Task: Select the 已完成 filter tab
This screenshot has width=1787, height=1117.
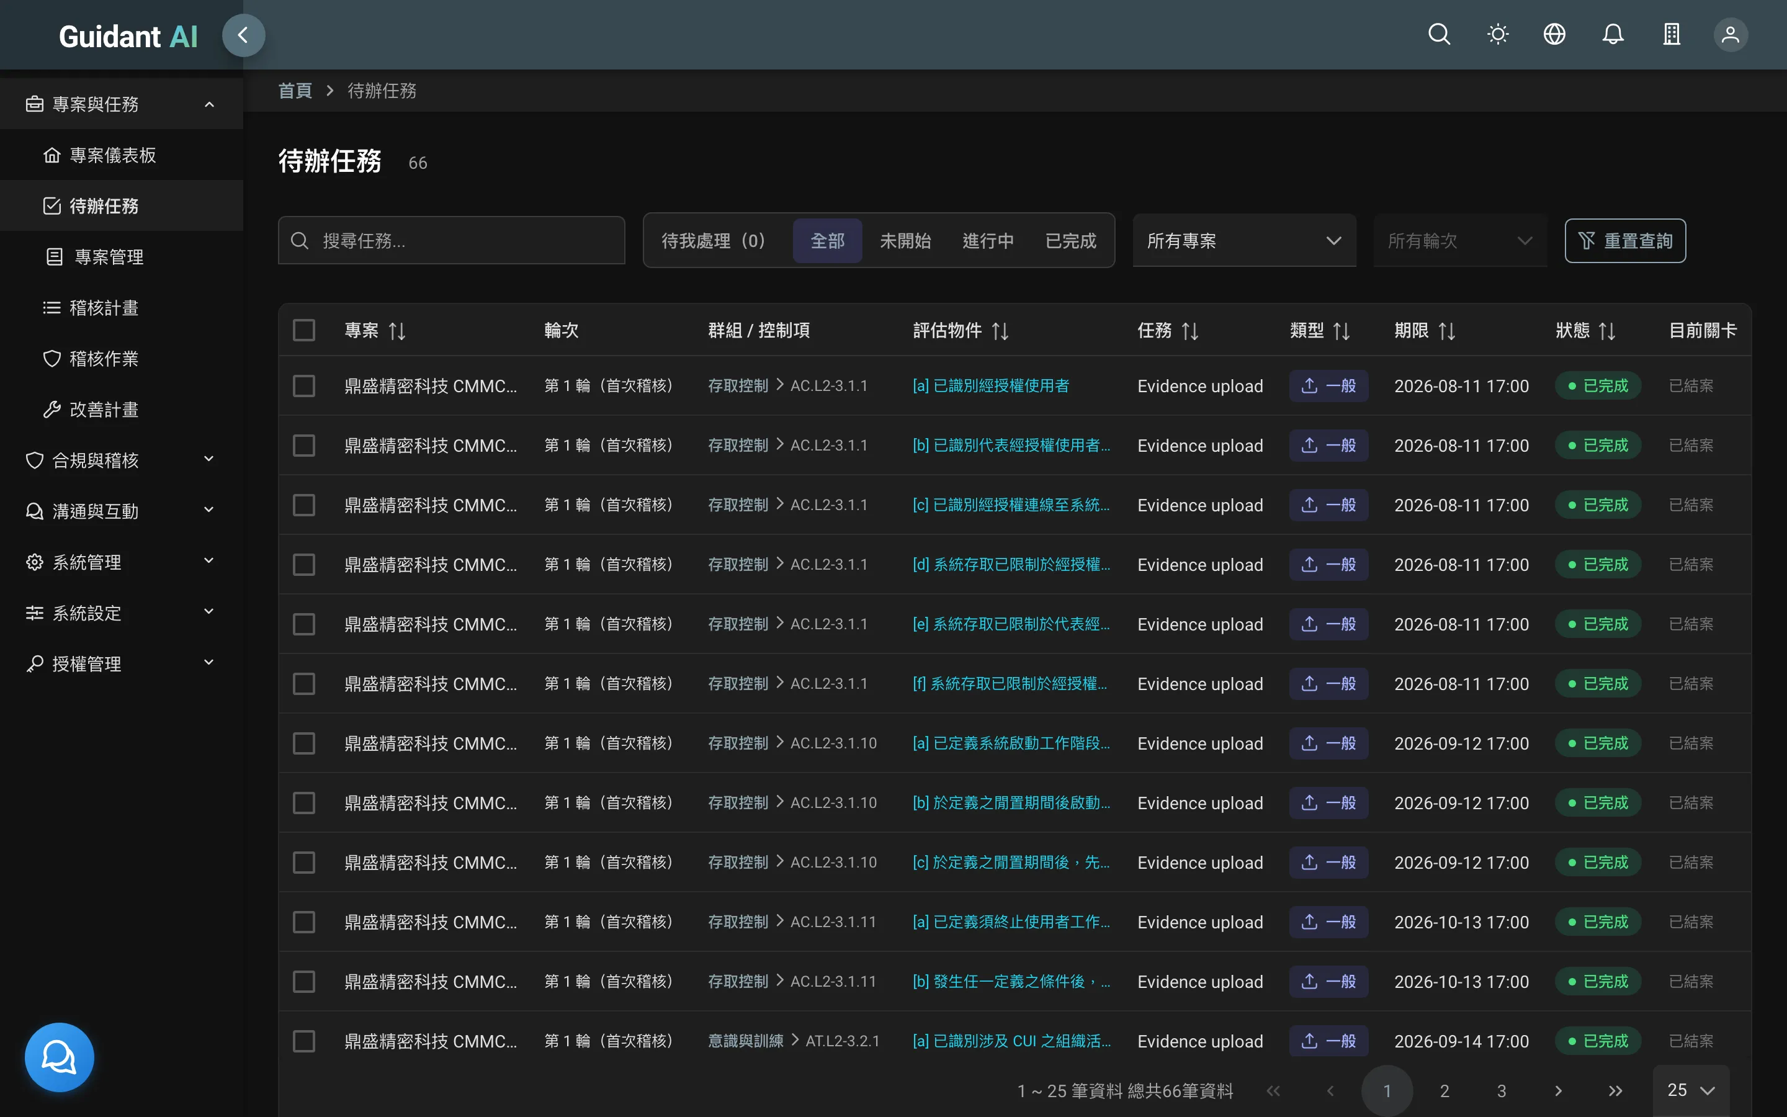Action: tap(1071, 241)
